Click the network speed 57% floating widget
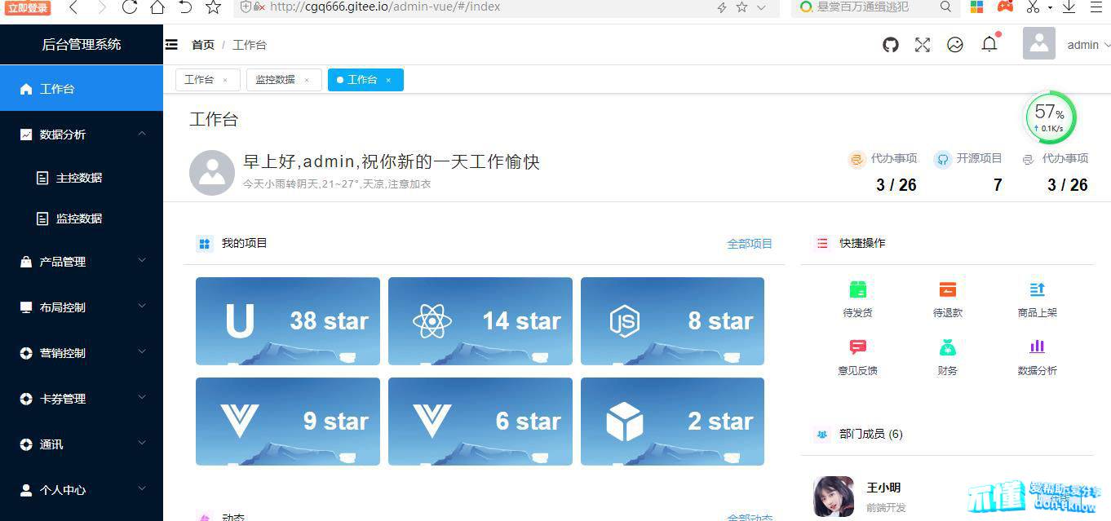Viewport: 1111px width, 521px height. pyautogui.click(x=1050, y=117)
